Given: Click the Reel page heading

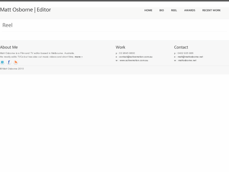Looking at the screenshot, I should [8, 25].
